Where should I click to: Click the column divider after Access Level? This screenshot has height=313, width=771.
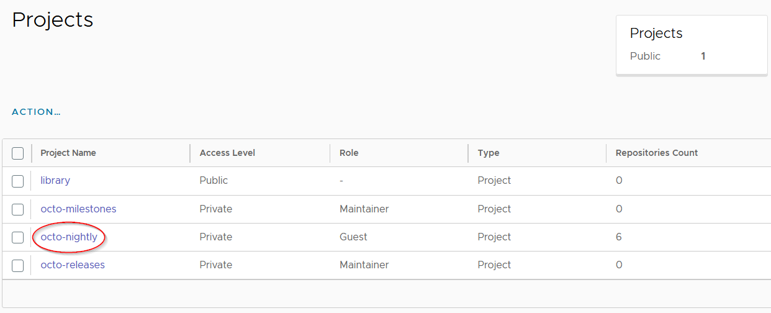[330, 153]
